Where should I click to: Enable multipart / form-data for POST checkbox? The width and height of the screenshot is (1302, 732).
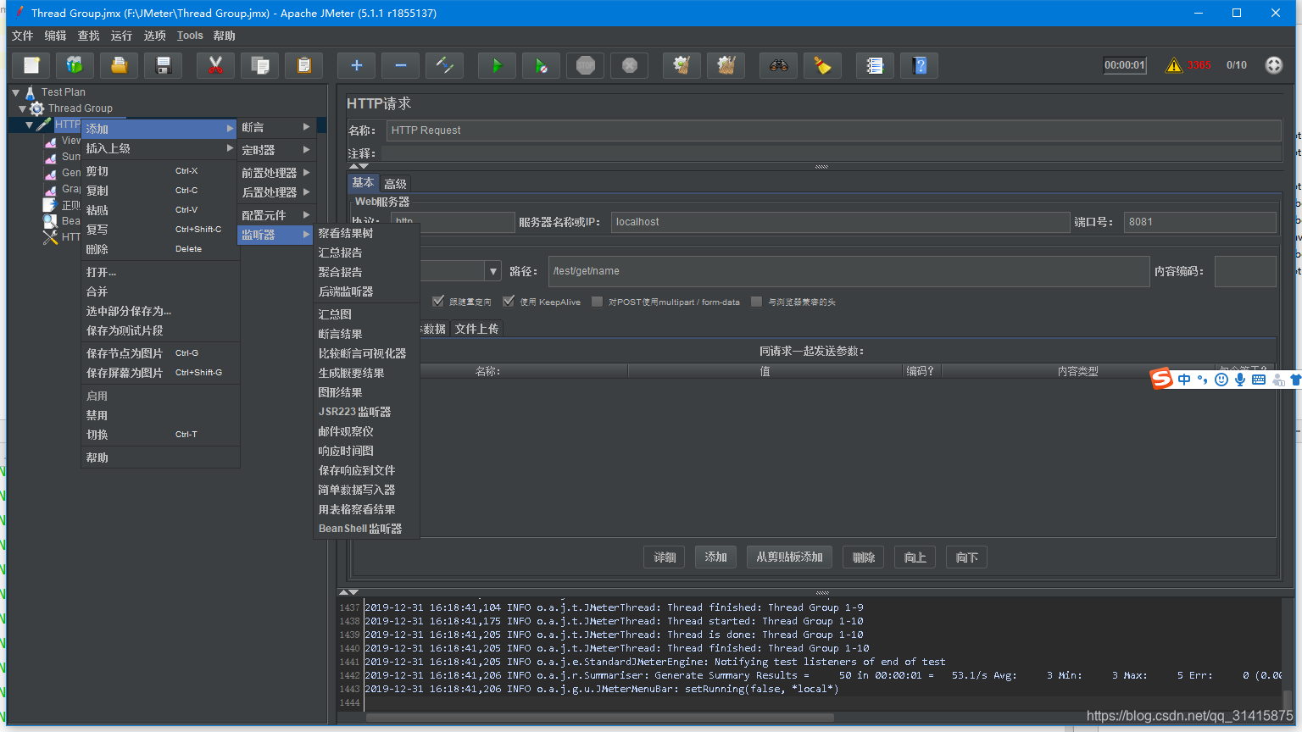pos(597,301)
